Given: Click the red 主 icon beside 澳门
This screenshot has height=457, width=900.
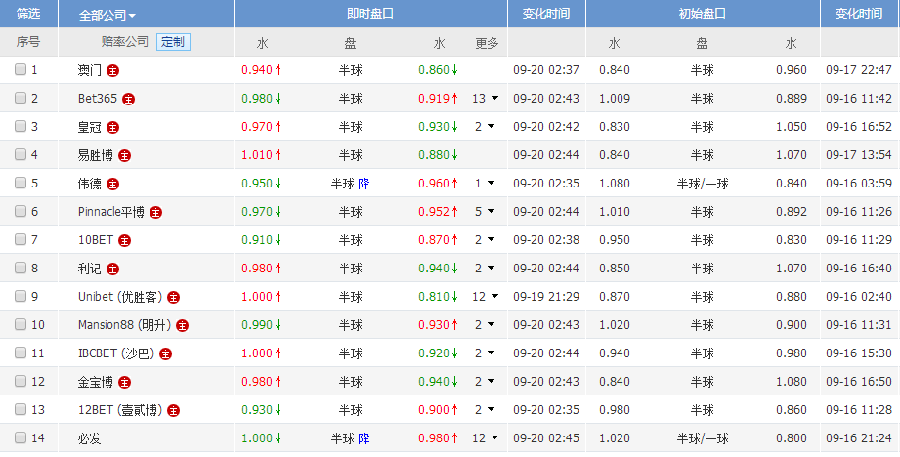Looking at the screenshot, I should click(113, 71).
